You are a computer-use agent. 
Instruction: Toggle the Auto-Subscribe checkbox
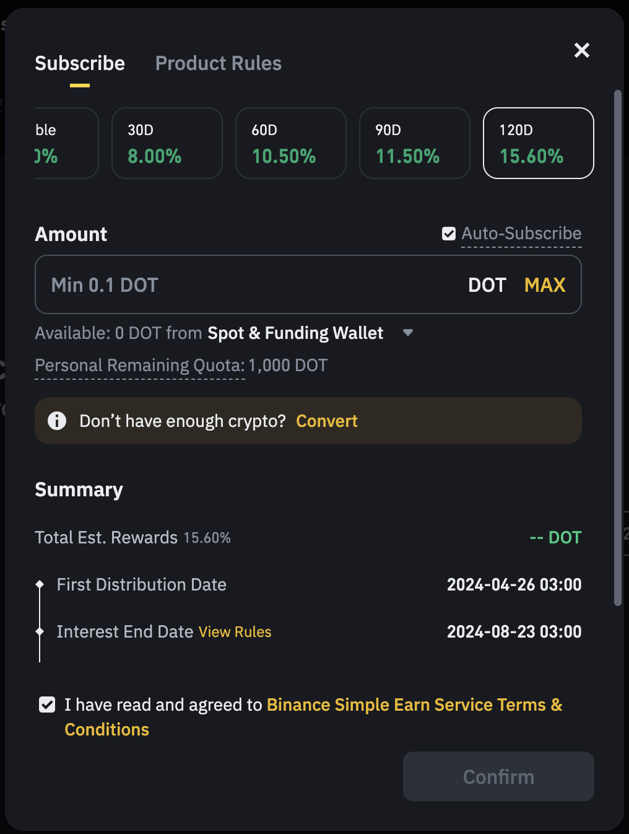click(449, 234)
